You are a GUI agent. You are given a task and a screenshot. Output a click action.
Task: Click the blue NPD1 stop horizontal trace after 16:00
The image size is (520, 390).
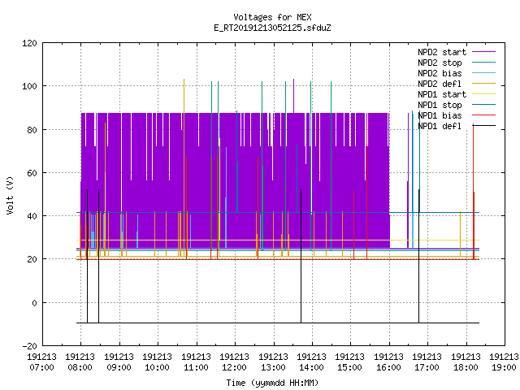point(435,213)
